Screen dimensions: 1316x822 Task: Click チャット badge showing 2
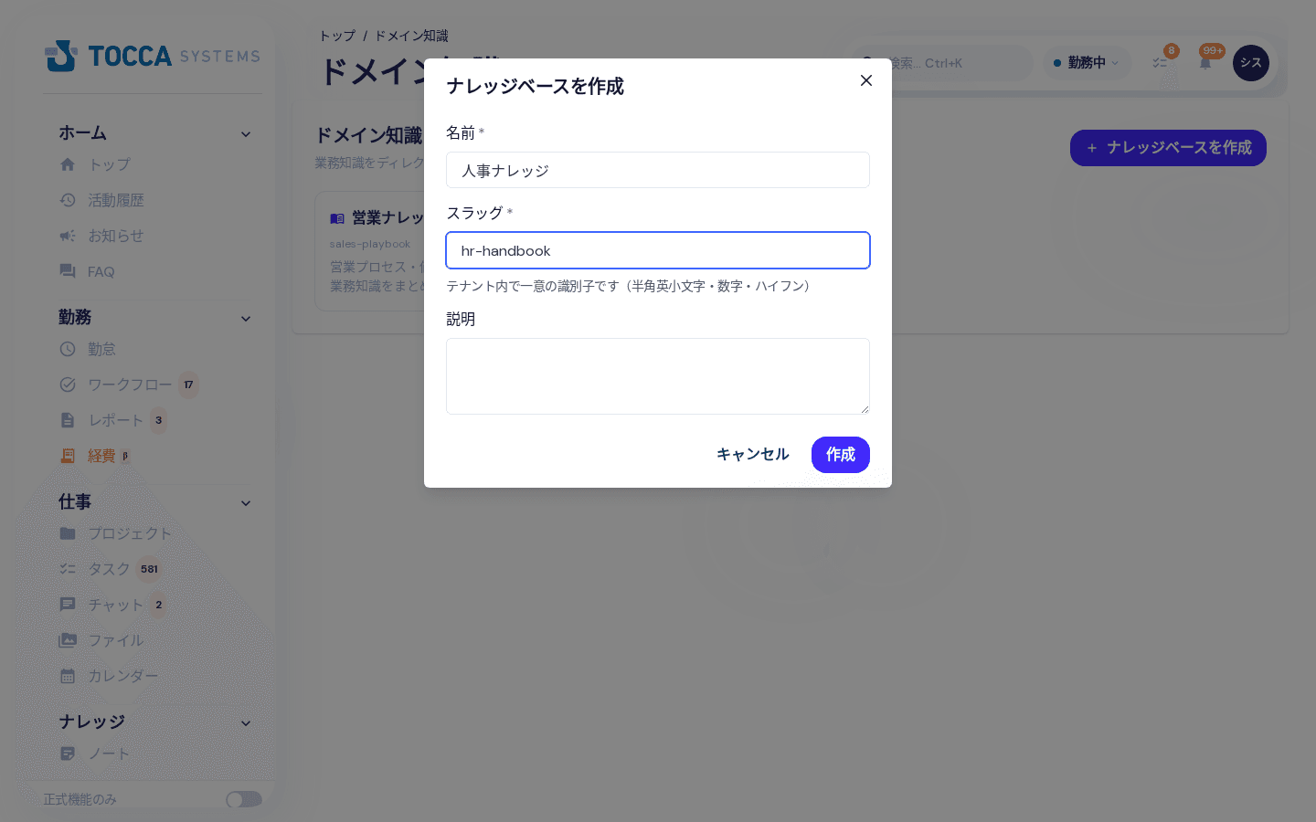(158, 605)
